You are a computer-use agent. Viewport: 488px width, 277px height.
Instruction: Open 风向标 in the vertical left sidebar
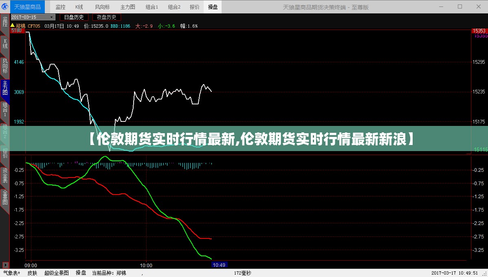point(5,66)
